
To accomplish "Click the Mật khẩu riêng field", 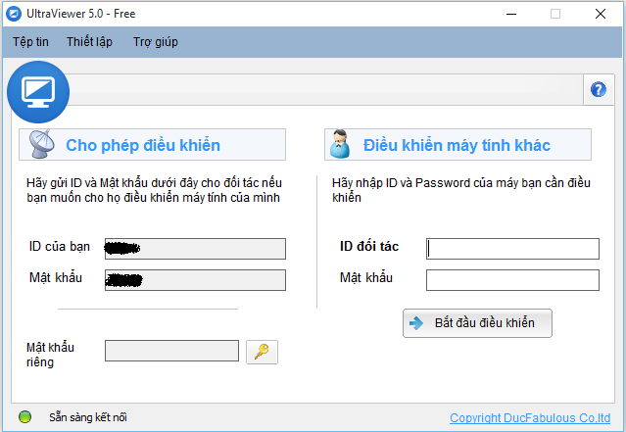I will [171, 351].
